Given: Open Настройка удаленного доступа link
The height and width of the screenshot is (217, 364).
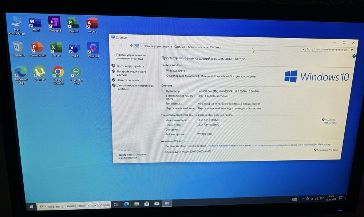Looking at the screenshot, I should (x=131, y=73).
